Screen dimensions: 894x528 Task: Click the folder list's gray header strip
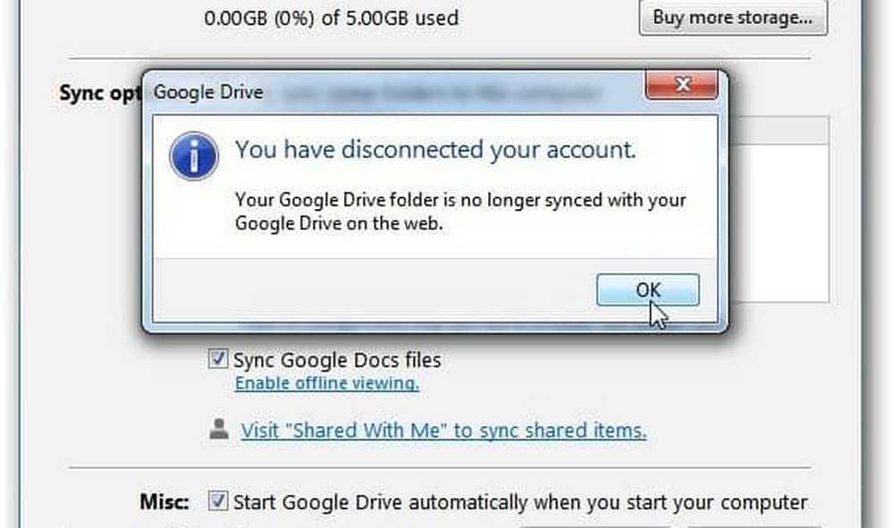click(x=774, y=131)
